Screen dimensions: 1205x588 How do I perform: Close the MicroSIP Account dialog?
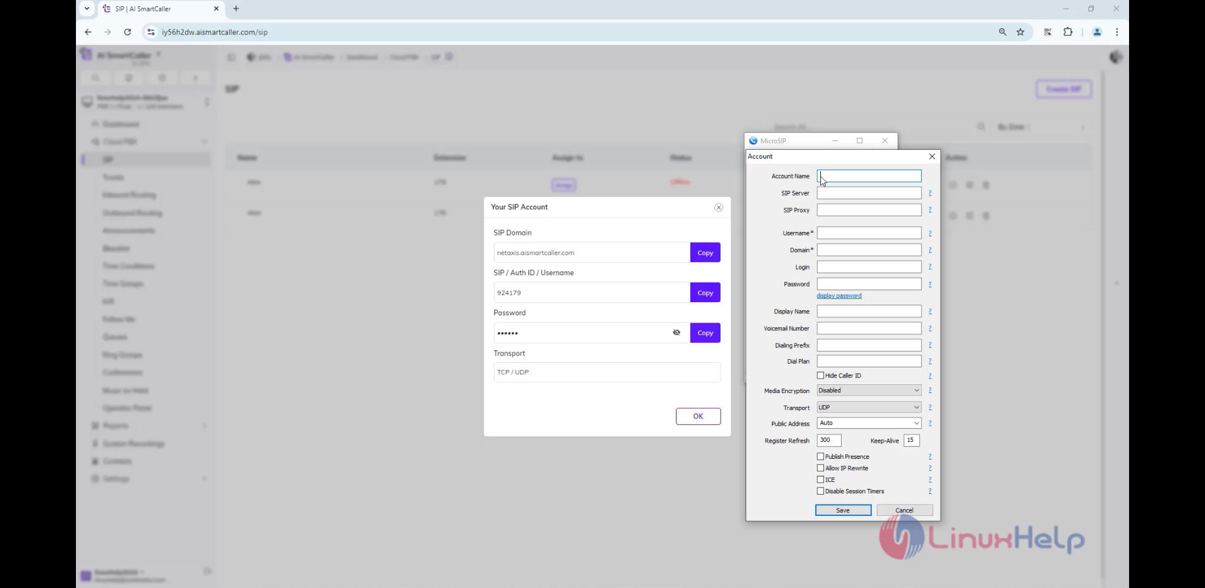[x=932, y=157]
